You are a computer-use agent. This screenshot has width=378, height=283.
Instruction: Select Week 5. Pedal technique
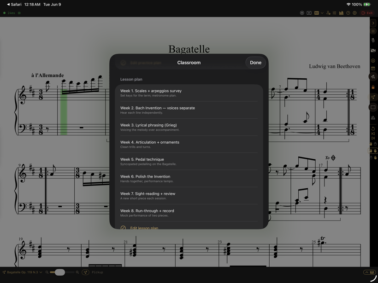point(189,162)
